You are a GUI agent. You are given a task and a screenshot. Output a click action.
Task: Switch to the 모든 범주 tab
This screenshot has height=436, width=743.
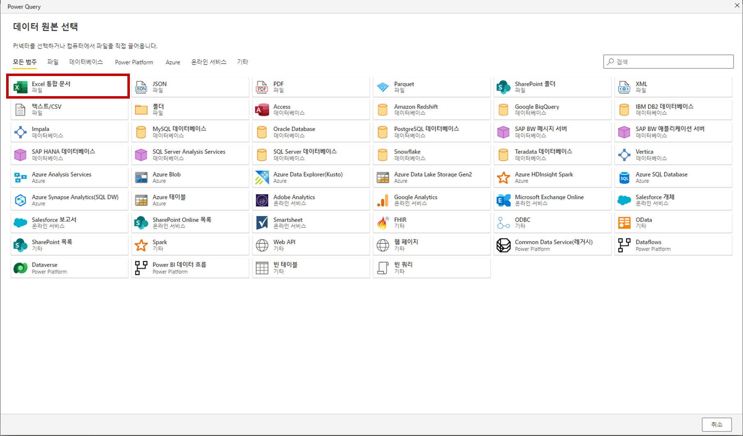[25, 62]
